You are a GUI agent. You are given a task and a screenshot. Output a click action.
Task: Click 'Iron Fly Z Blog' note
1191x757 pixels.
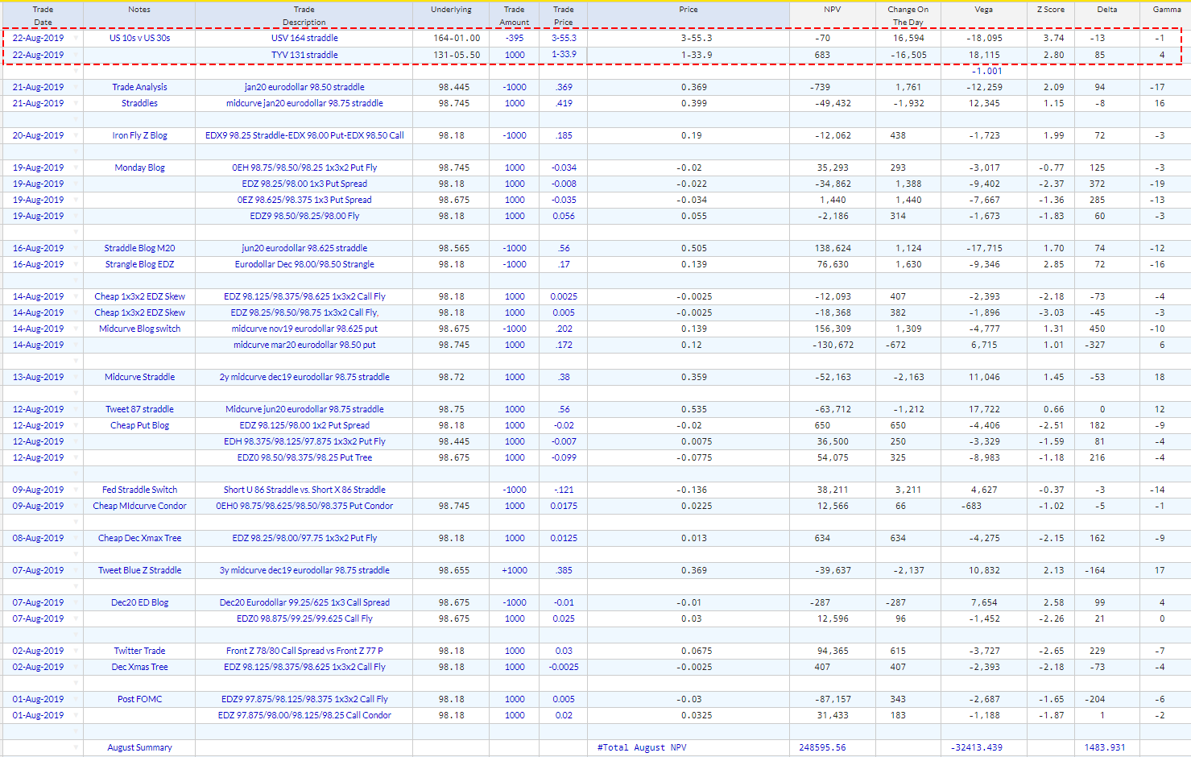pyautogui.click(x=140, y=135)
